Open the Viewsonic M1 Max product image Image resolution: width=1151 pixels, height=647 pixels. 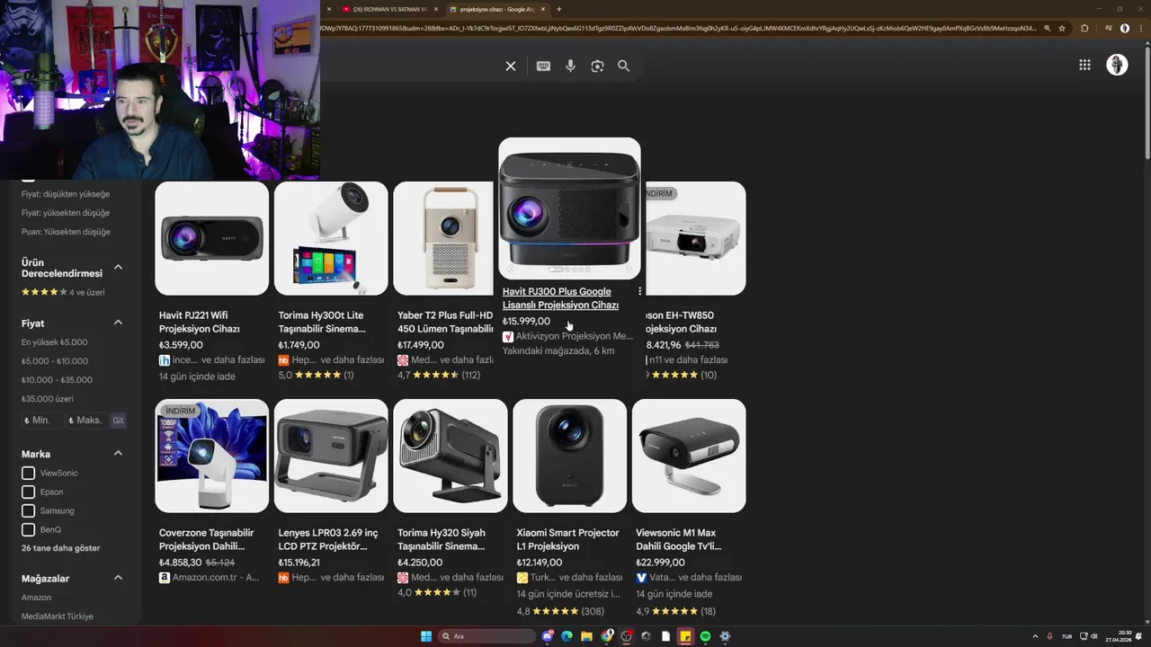point(689,456)
